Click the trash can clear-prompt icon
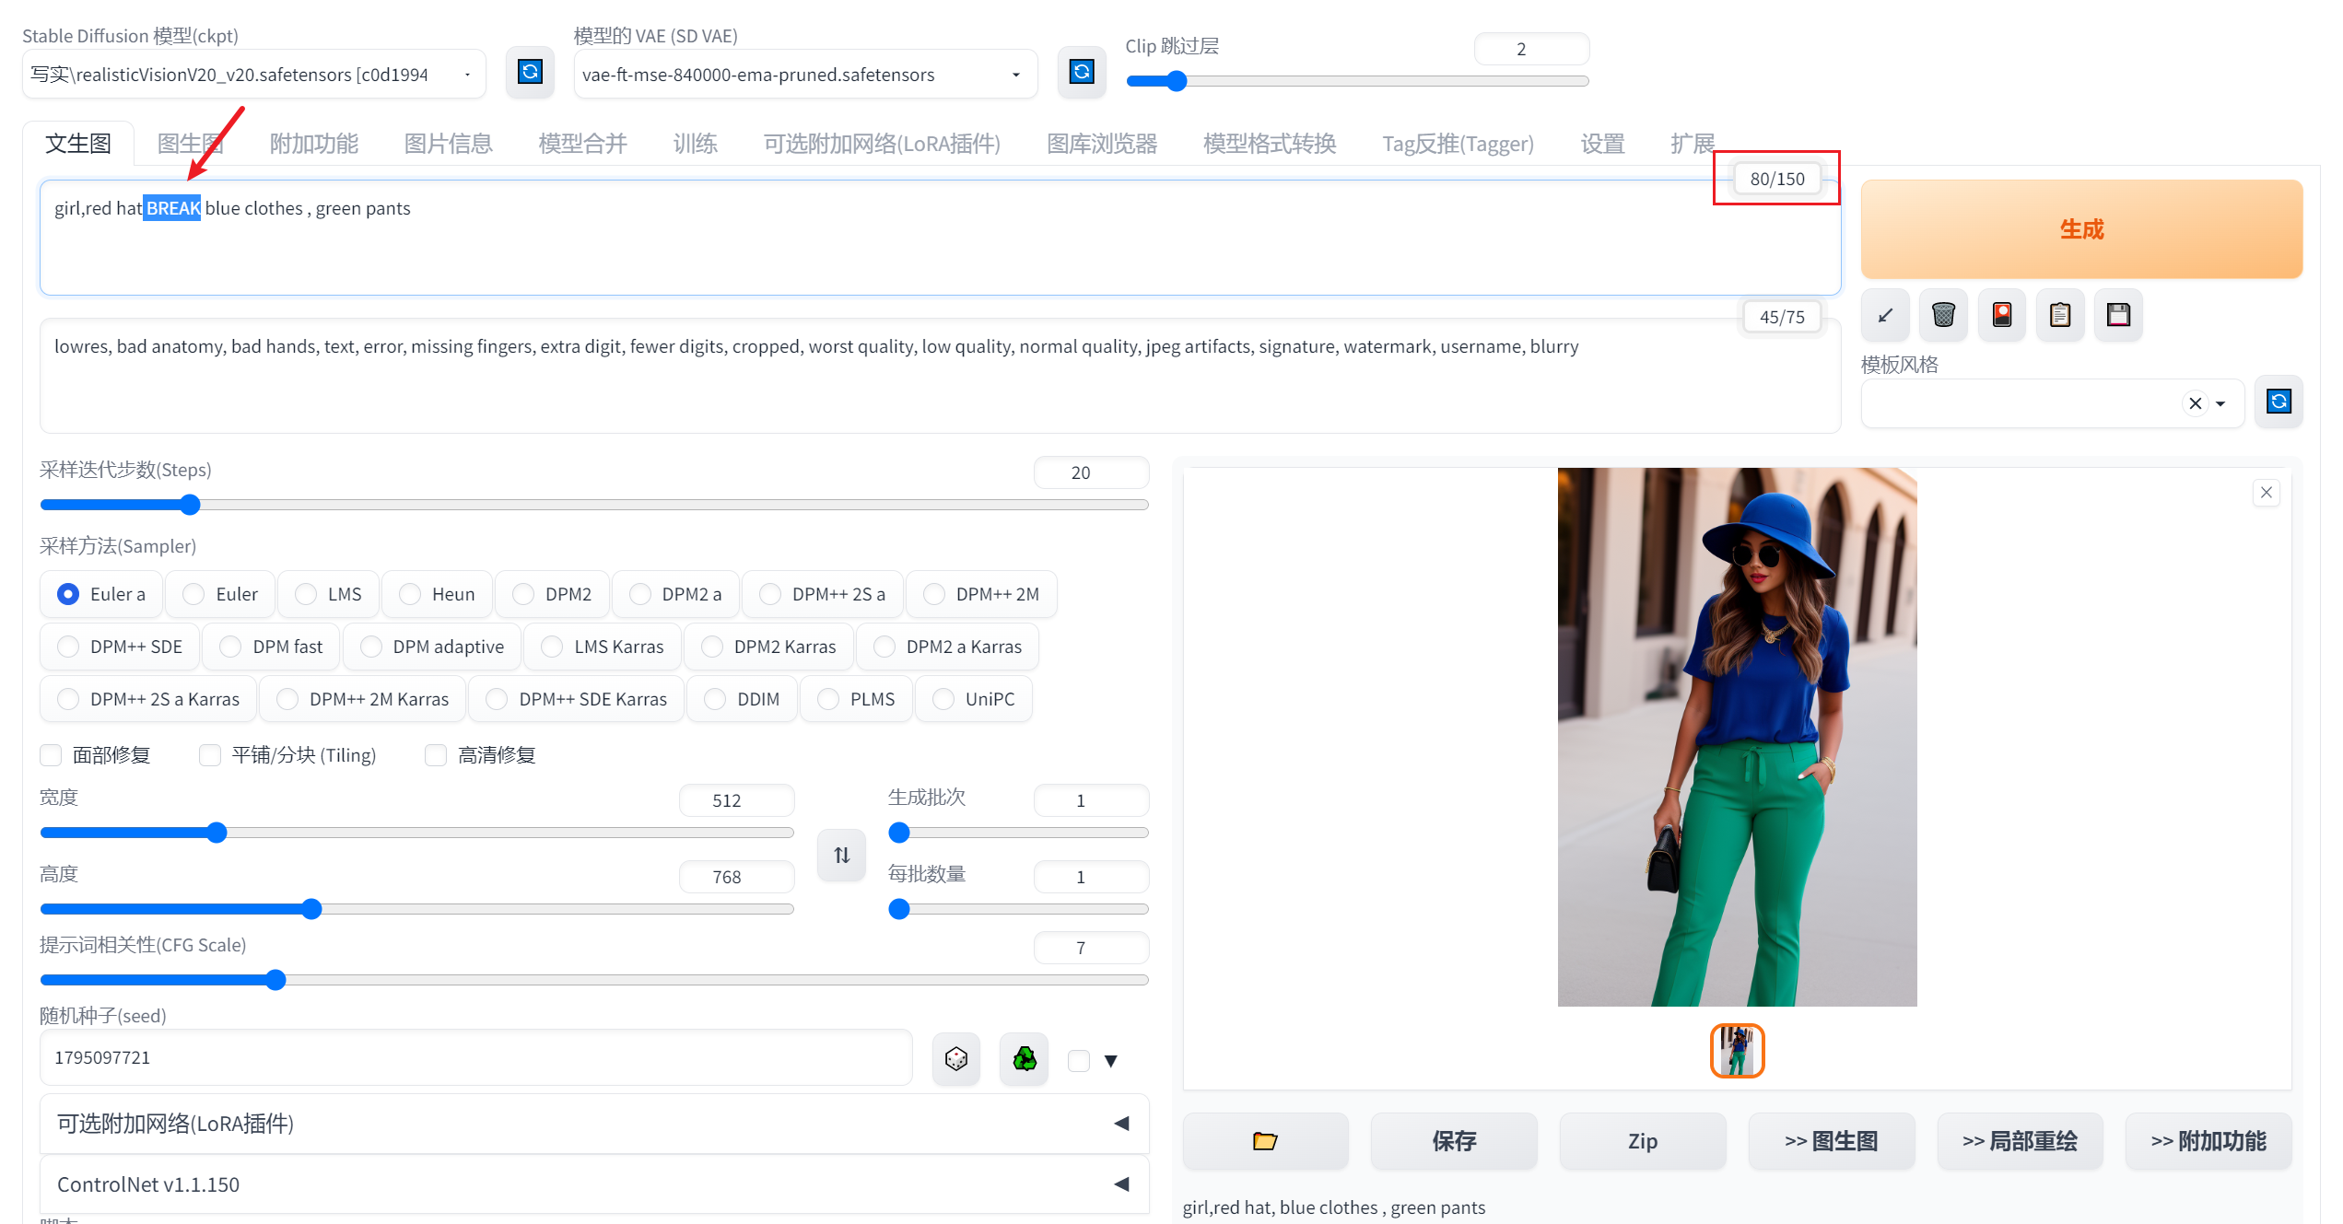2343x1224 pixels. coord(1943,315)
